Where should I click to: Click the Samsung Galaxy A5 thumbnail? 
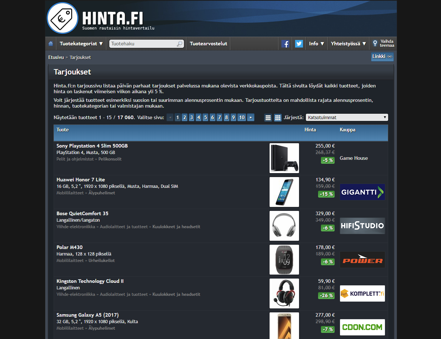click(284, 326)
